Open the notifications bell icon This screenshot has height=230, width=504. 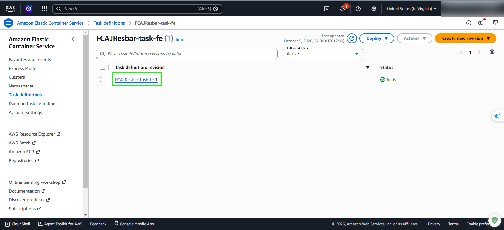[342, 9]
